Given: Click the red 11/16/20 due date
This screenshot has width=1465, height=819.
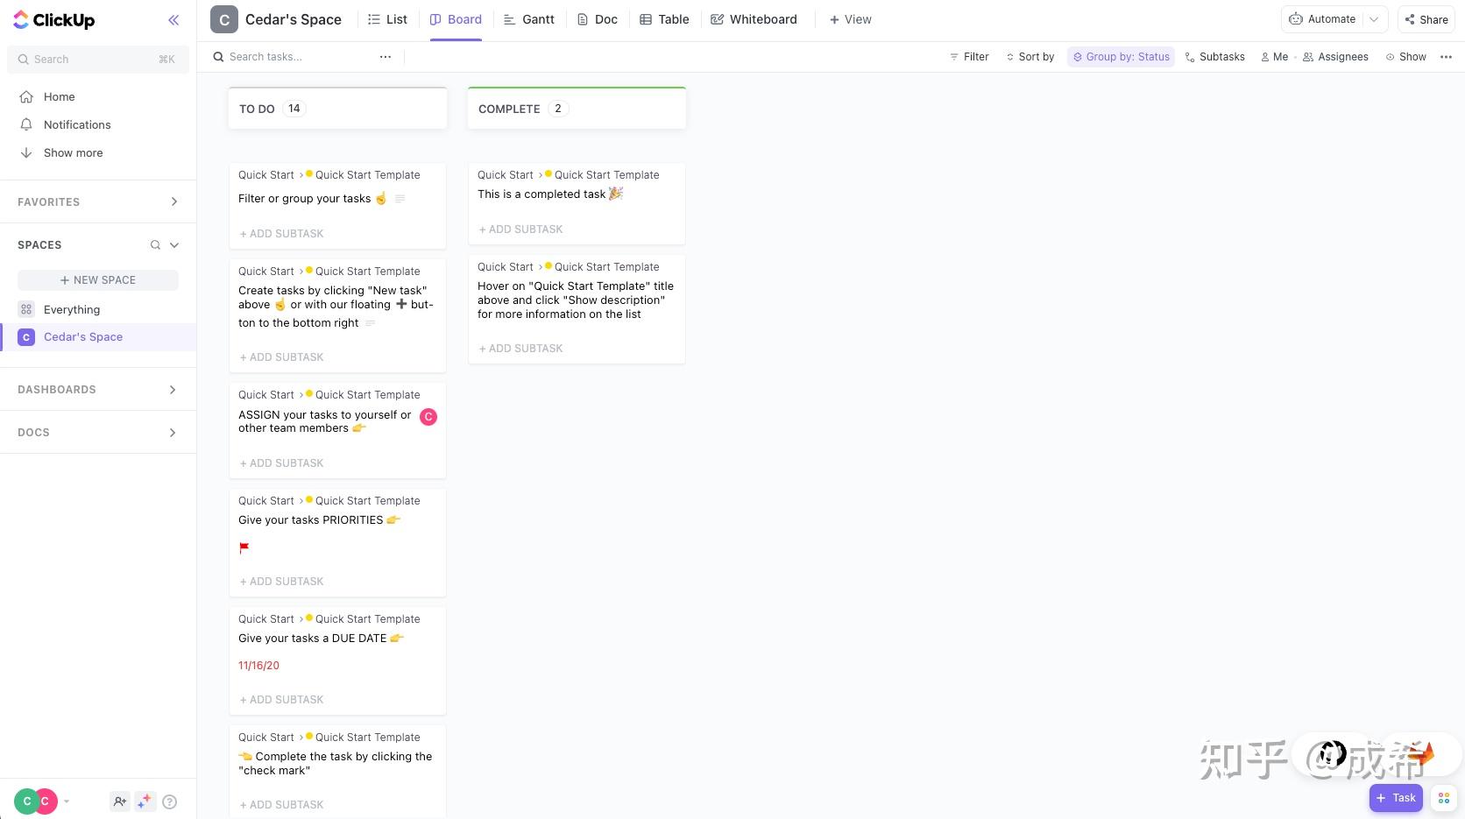Looking at the screenshot, I should [x=258, y=666].
